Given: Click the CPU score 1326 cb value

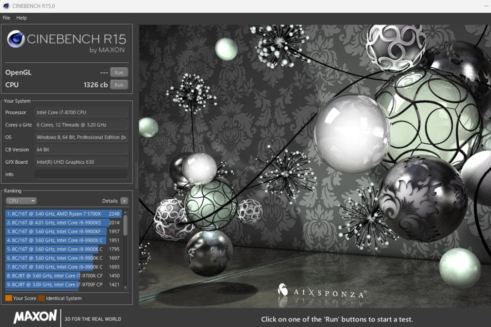Looking at the screenshot, I should coord(95,85).
